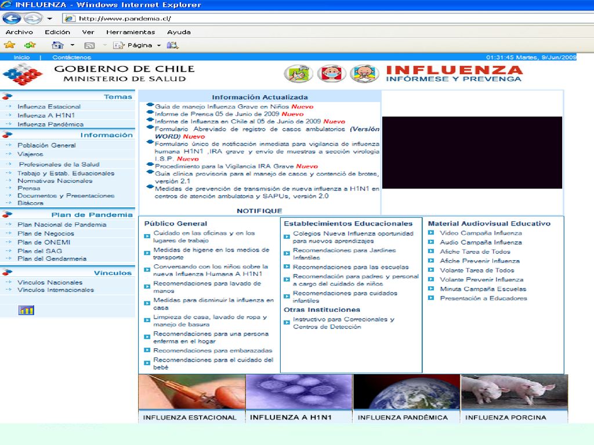
Task: Click arrow icon beside Audio Campaña Influenza
Action: 431,242
